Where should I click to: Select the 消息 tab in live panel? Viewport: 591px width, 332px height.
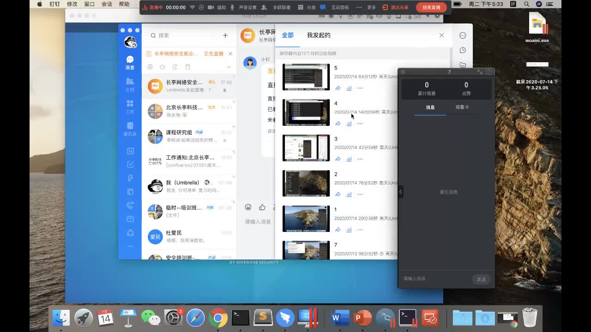coord(430,107)
